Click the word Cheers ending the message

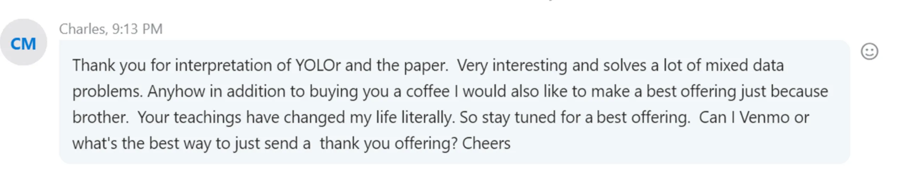click(x=486, y=143)
